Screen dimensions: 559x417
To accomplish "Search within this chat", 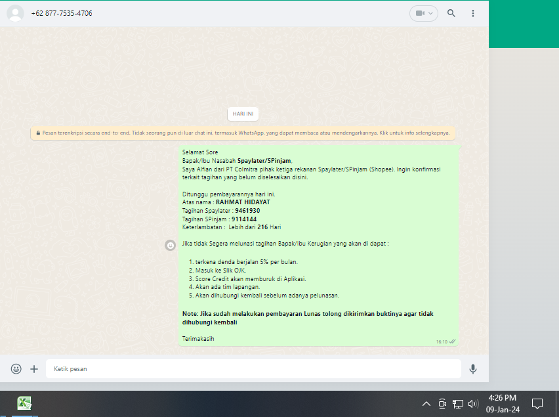I will 451,14.
